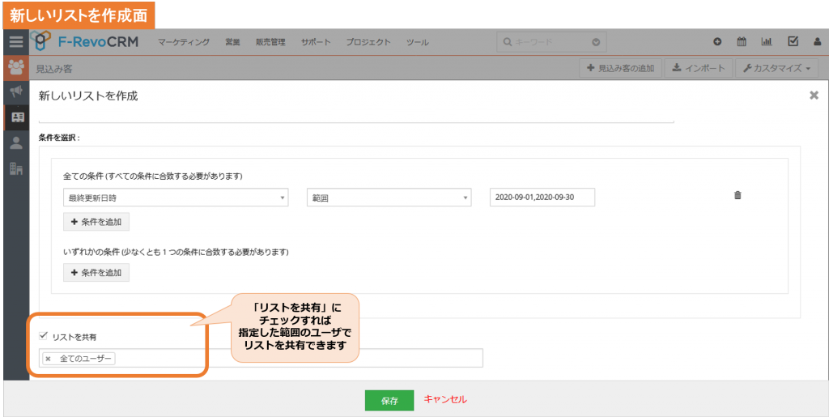The height and width of the screenshot is (417, 829).
Task: Open the hamburger main menu
Action: pos(16,42)
